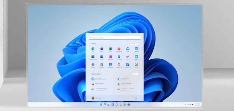Open the Clock app icon
234x111 pixels.
coord(136,65)
